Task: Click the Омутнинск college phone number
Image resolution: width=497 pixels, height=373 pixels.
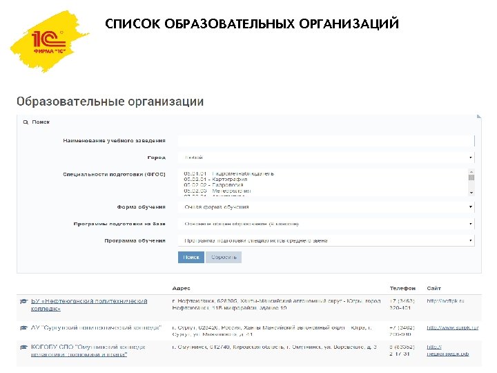Action: [402, 350]
